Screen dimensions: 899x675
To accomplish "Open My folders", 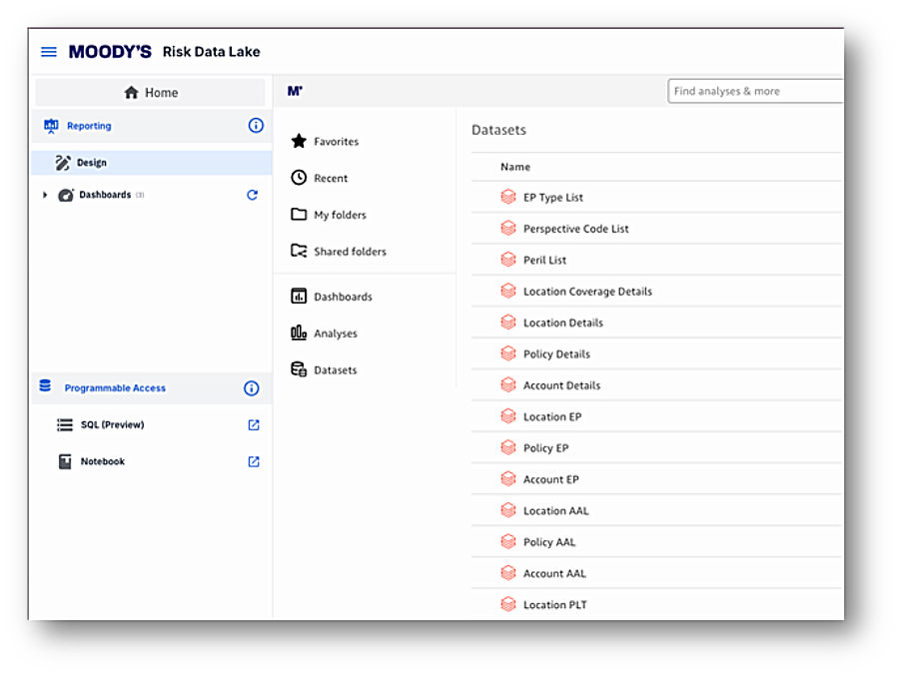I will point(340,215).
